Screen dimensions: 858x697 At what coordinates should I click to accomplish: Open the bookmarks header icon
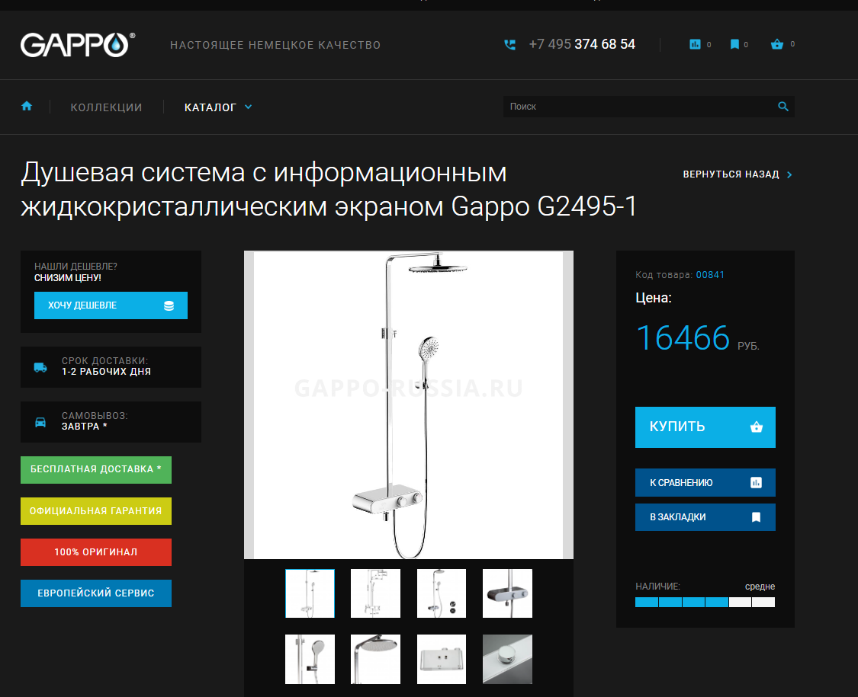734,44
